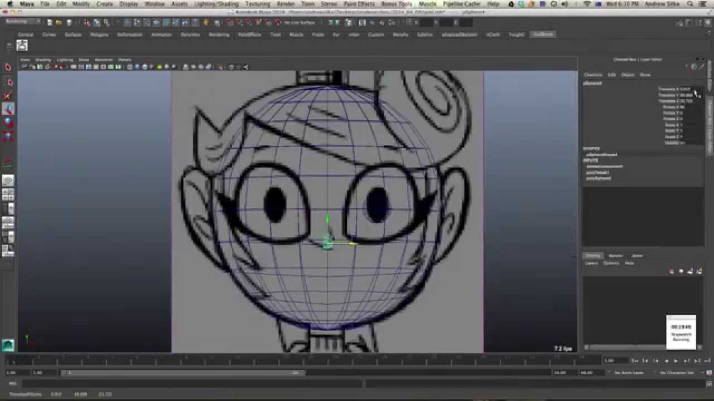Select the deleteComponent1 input node
The height and width of the screenshot is (401, 714).
[x=604, y=167]
